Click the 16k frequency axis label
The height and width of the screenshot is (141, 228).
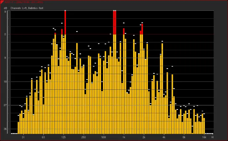pos(204,137)
